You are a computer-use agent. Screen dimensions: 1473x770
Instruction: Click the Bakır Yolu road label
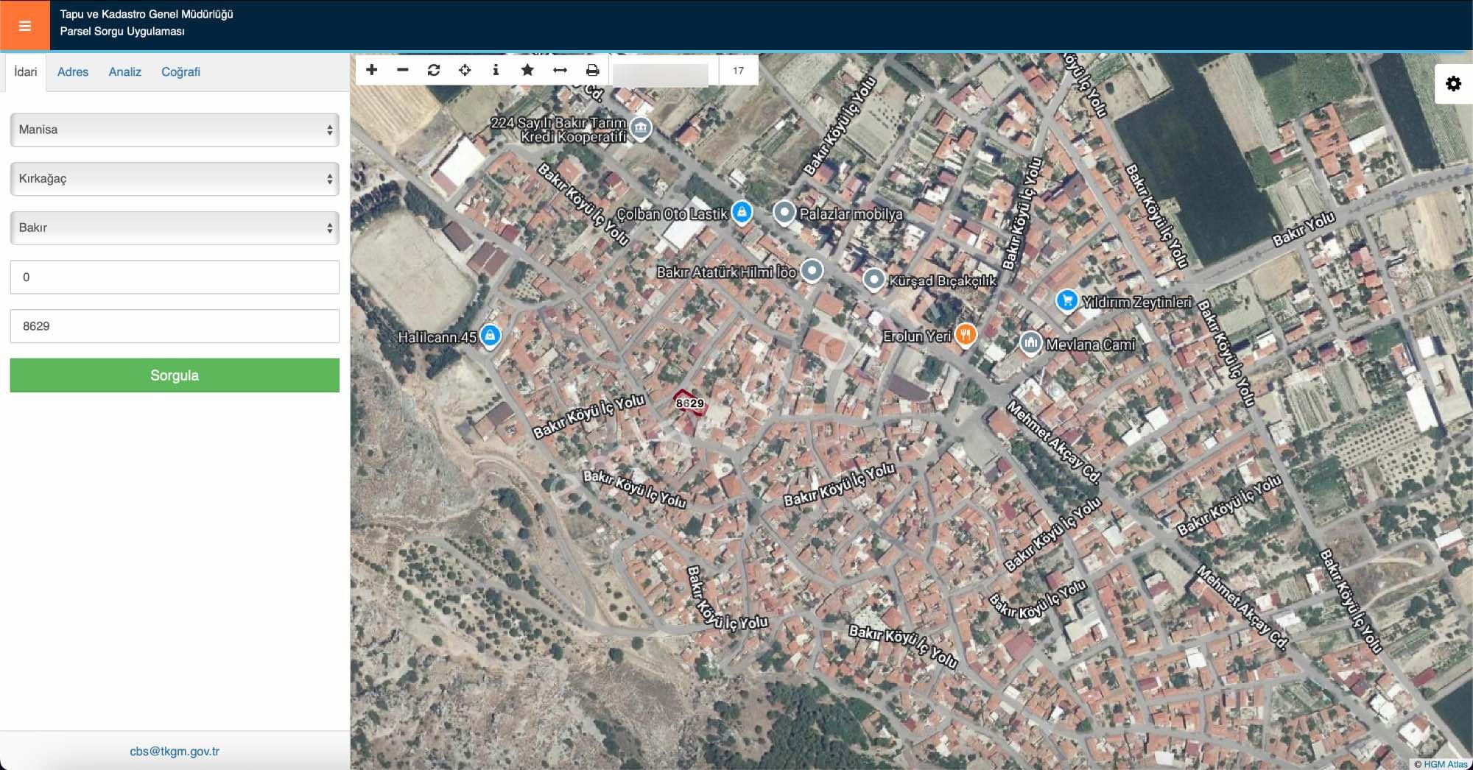point(1303,229)
